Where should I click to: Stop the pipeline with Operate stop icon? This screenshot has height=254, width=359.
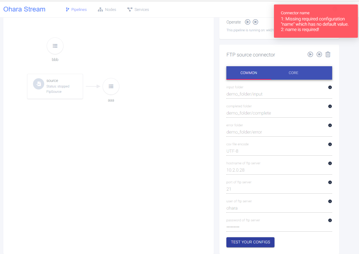tap(255, 22)
